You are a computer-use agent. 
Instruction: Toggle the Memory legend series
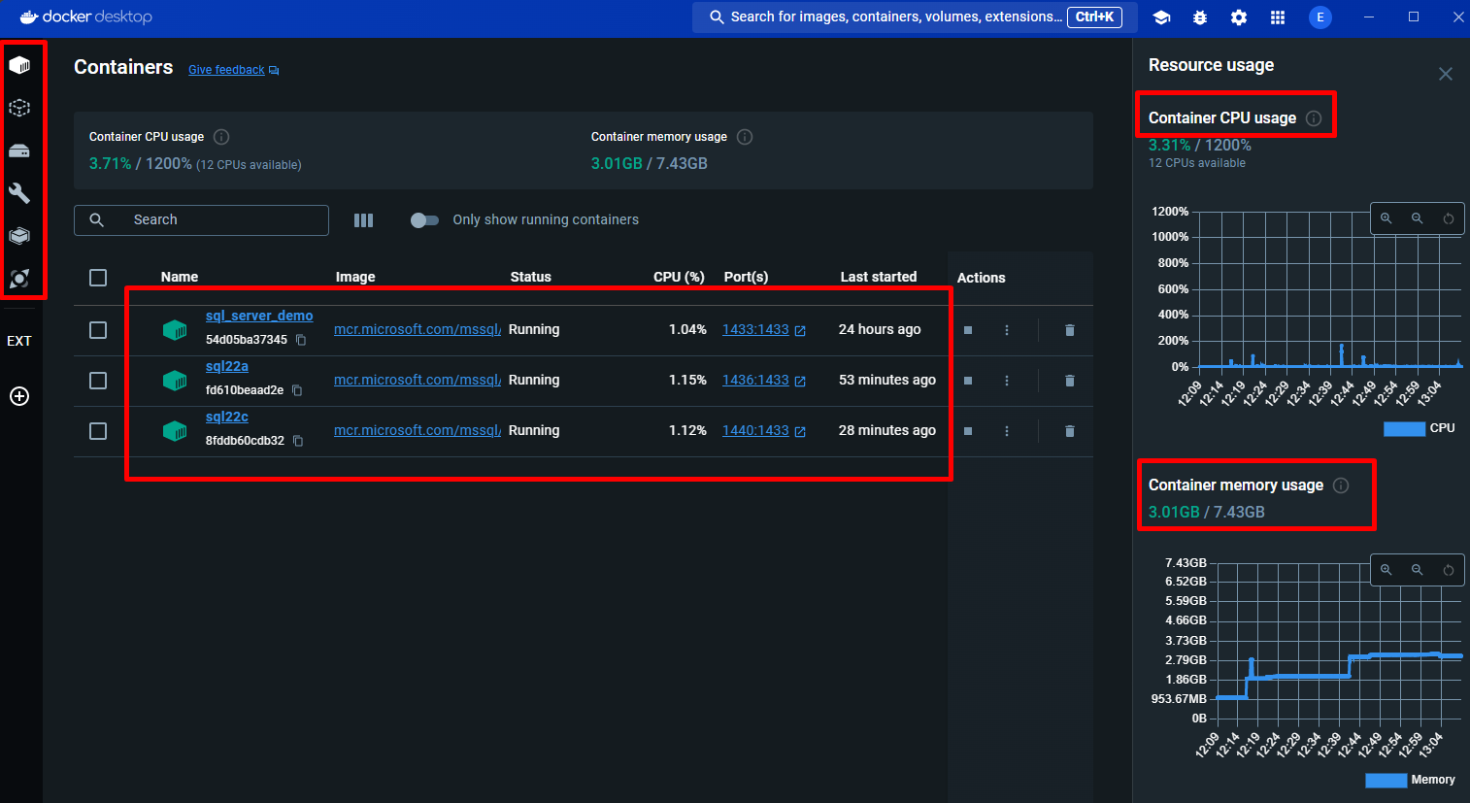tap(1410, 780)
